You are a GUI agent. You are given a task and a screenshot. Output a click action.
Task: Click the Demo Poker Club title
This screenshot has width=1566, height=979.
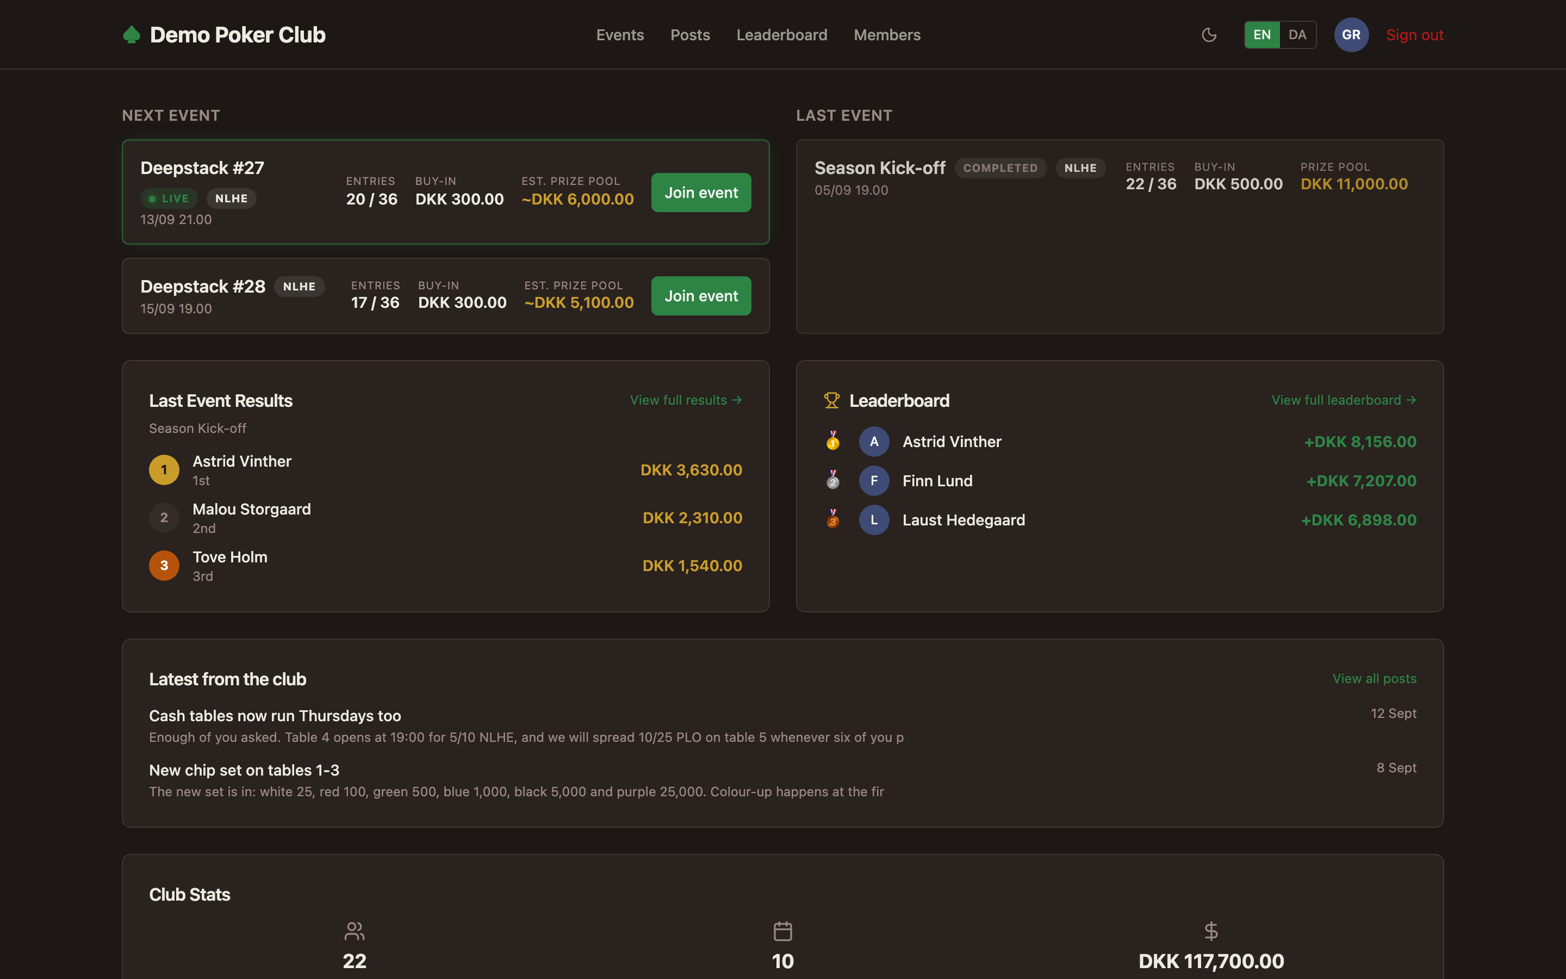(238, 35)
